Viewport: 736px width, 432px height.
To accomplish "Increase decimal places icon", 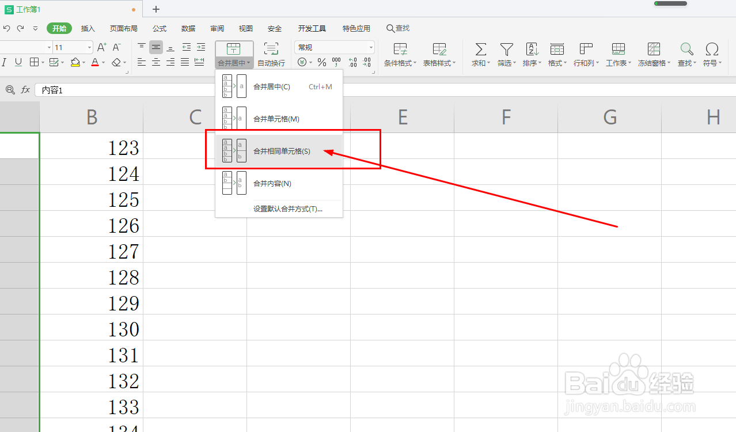I will tap(352, 62).
